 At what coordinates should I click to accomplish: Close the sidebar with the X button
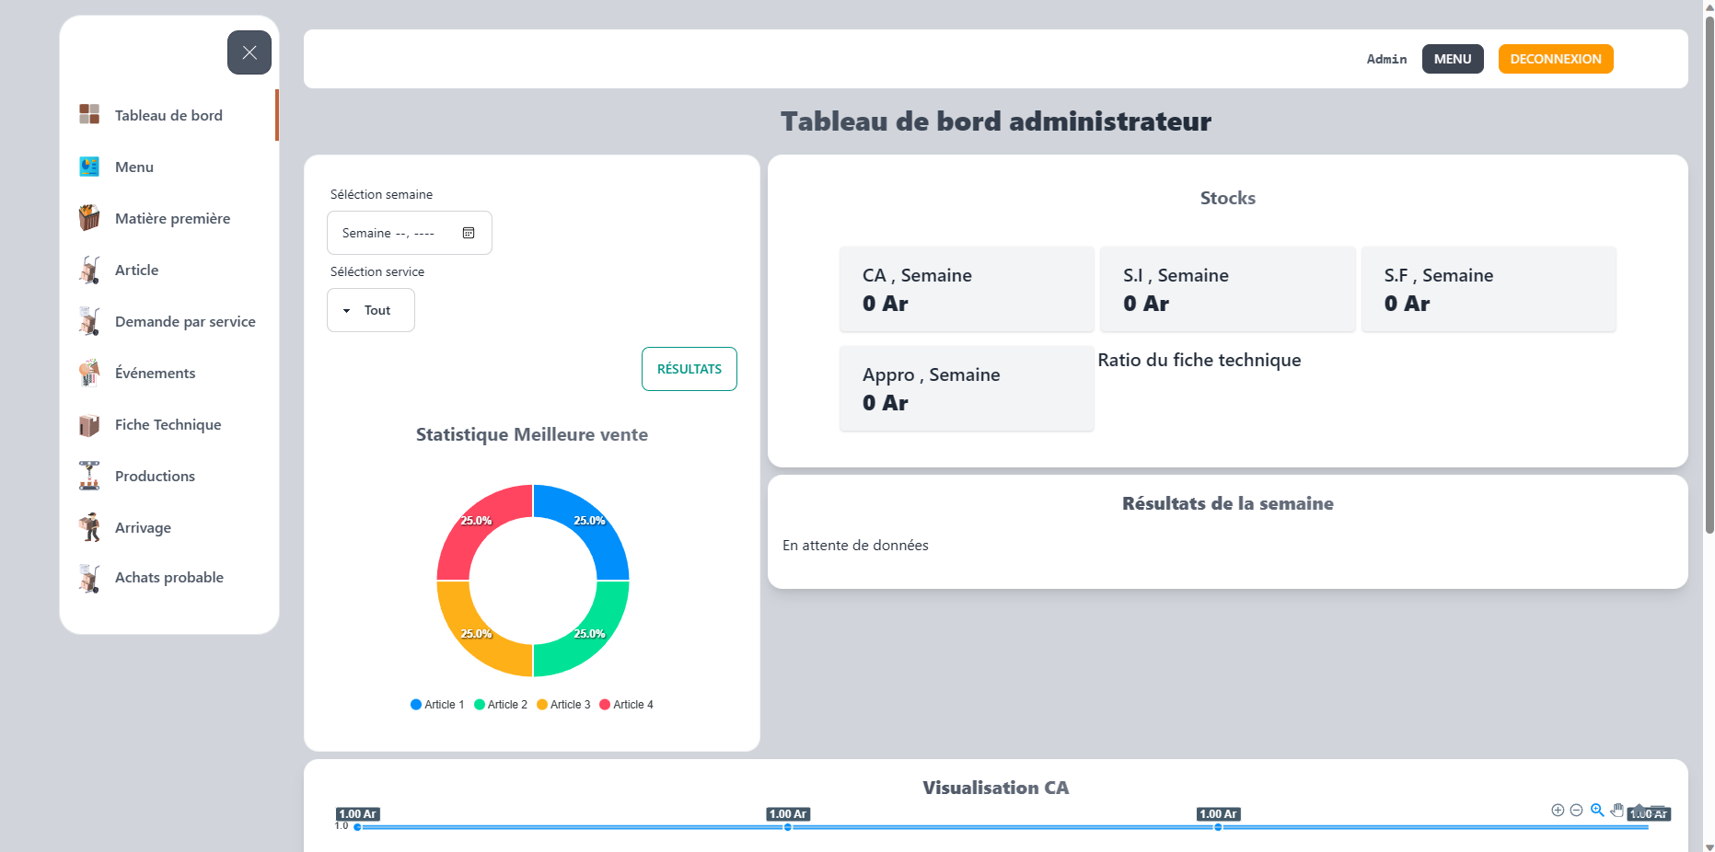(x=249, y=52)
